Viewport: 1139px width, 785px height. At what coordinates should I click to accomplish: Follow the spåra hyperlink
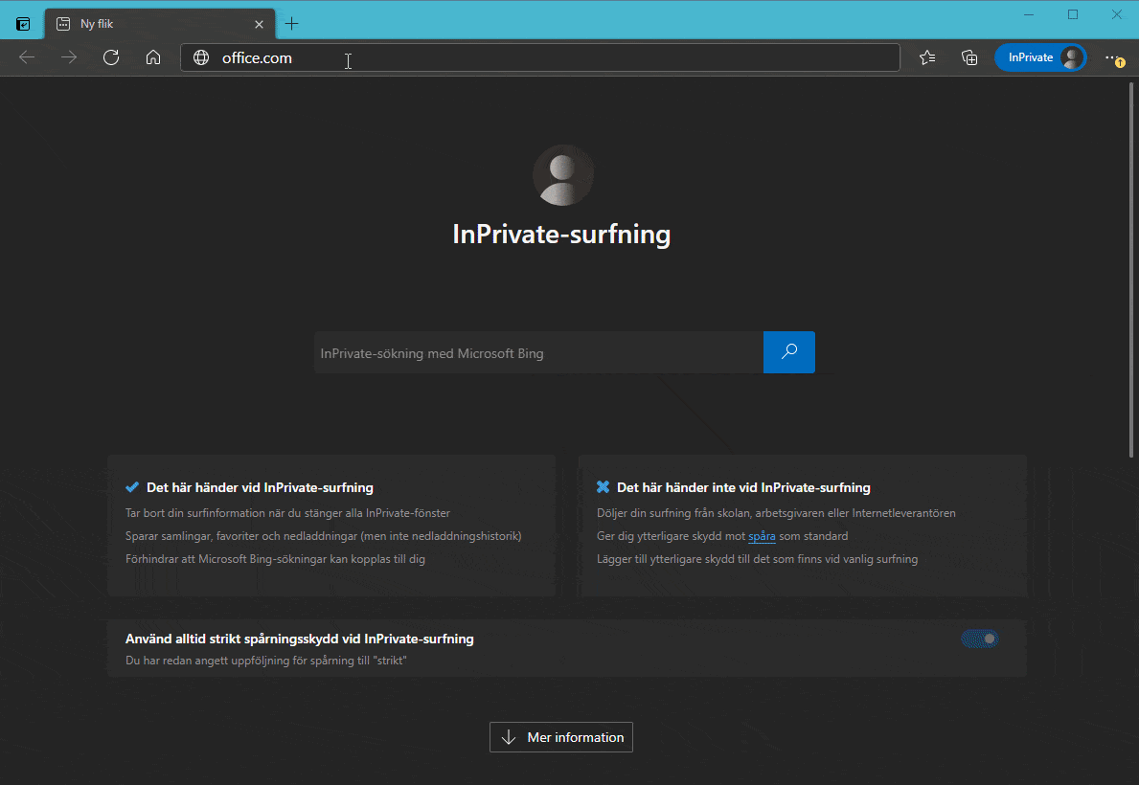point(762,536)
